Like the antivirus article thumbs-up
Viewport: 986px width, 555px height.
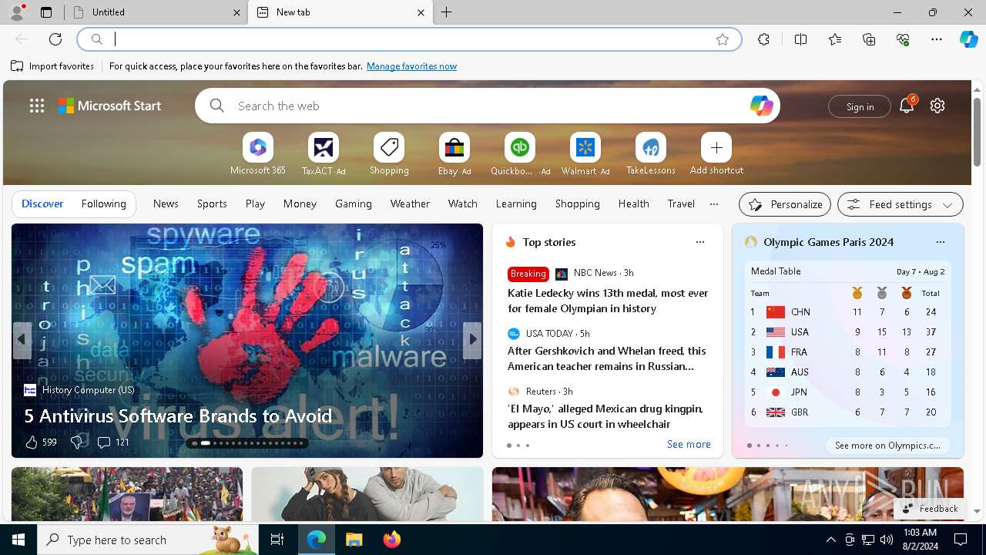32,442
